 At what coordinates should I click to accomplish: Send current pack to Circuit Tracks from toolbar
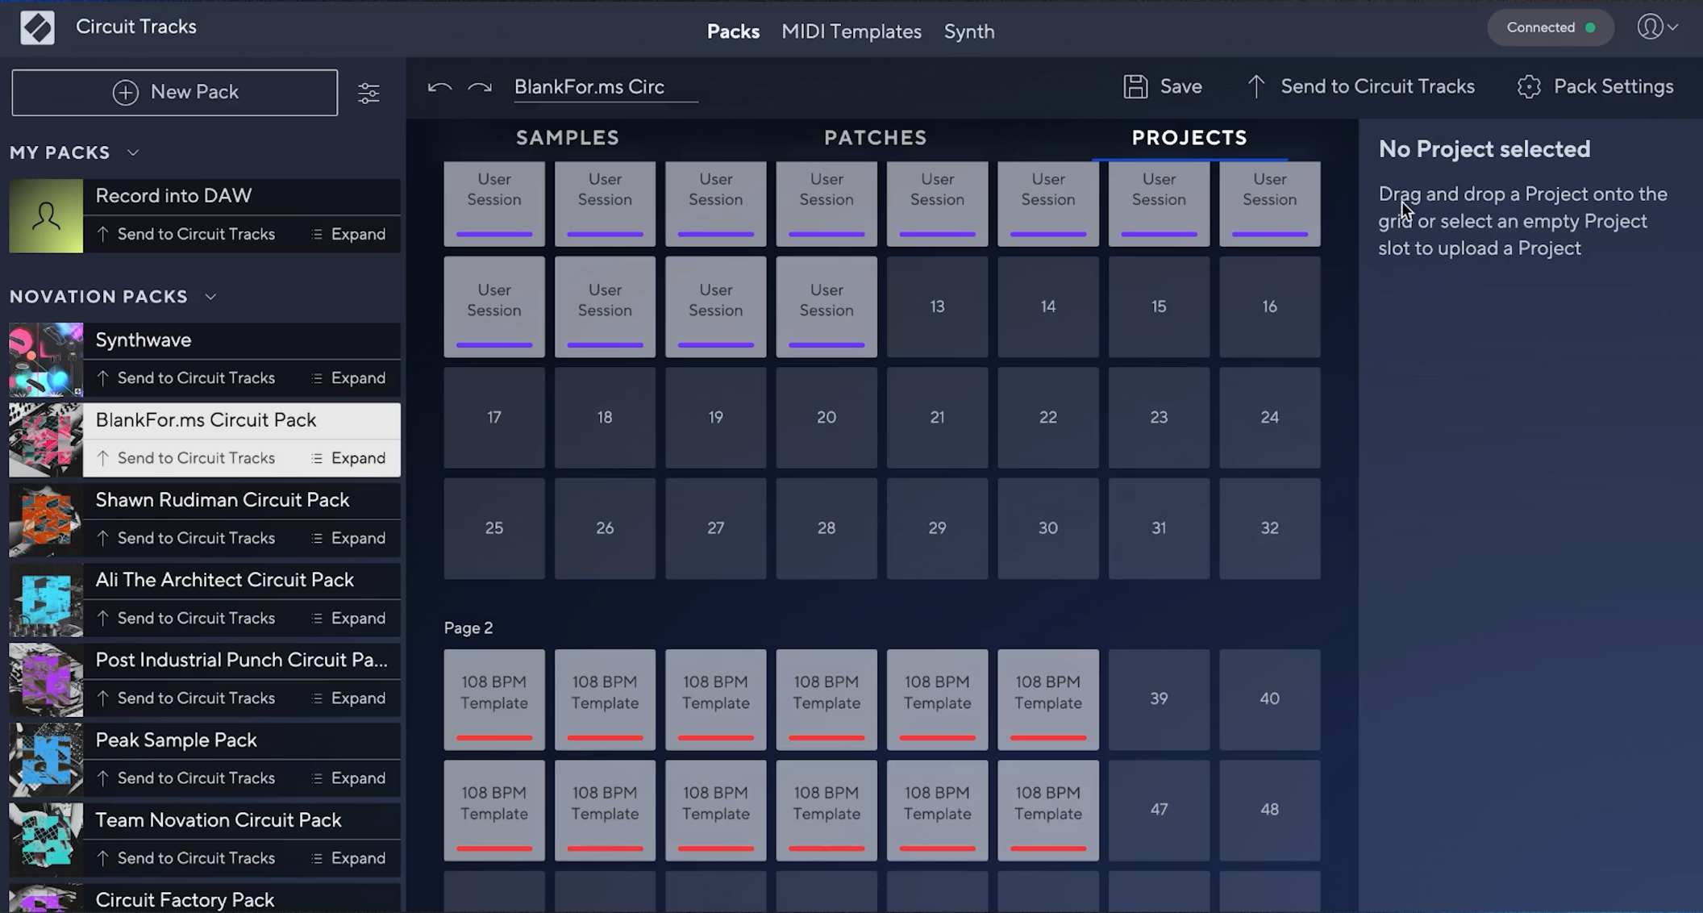(1361, 86)
